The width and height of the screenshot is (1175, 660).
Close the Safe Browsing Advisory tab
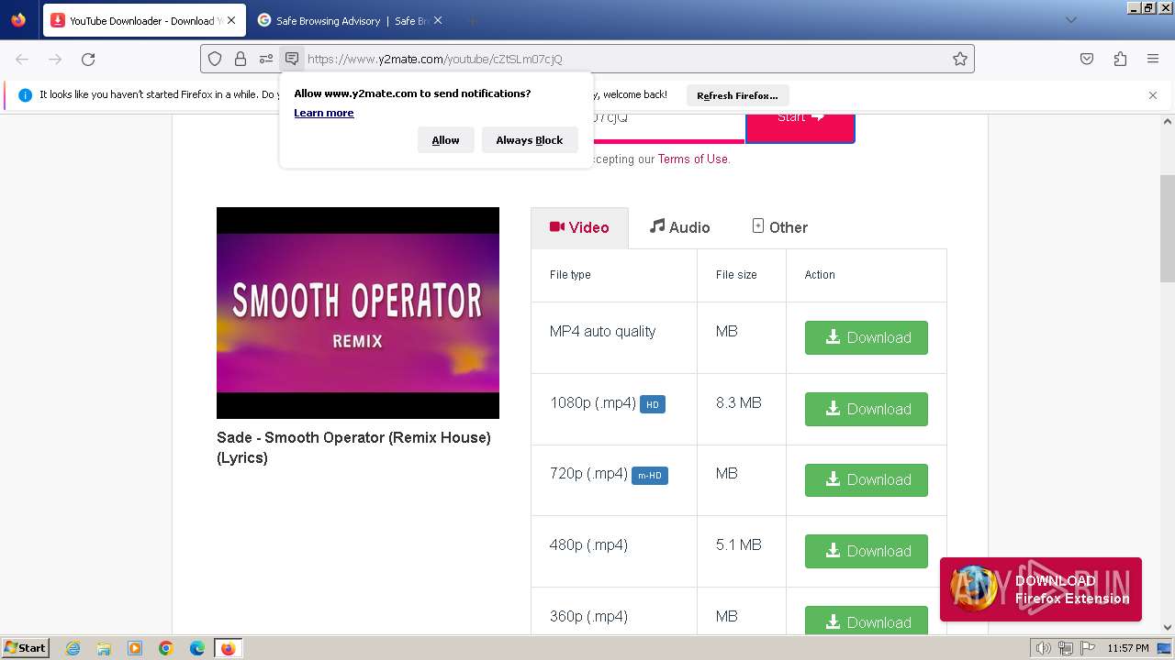point(437,20)
